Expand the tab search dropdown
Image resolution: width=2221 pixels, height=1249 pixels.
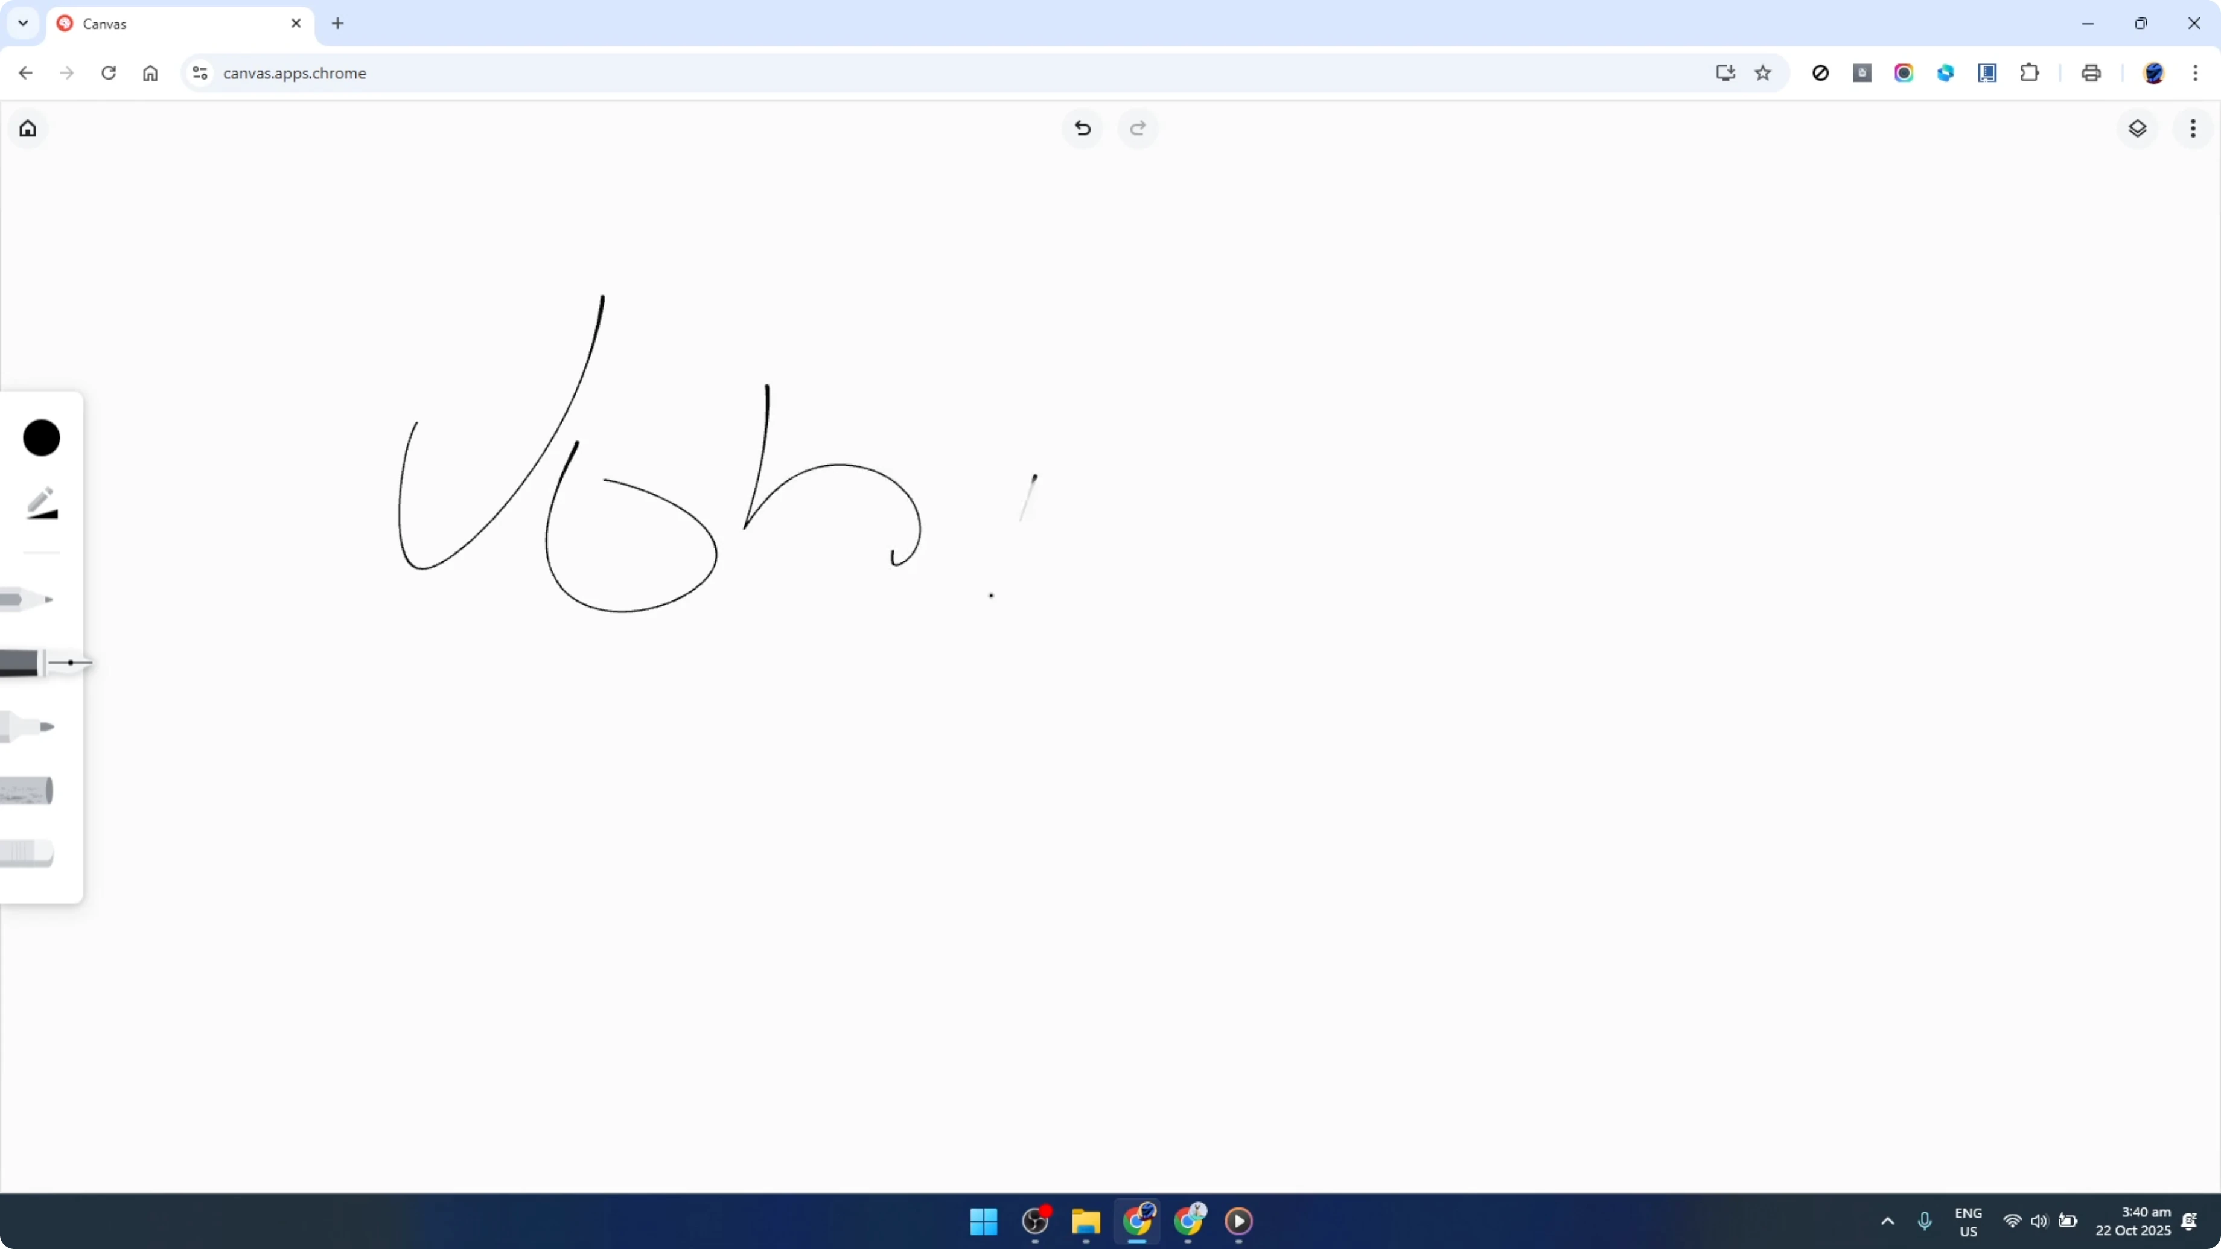pos(22,24)
